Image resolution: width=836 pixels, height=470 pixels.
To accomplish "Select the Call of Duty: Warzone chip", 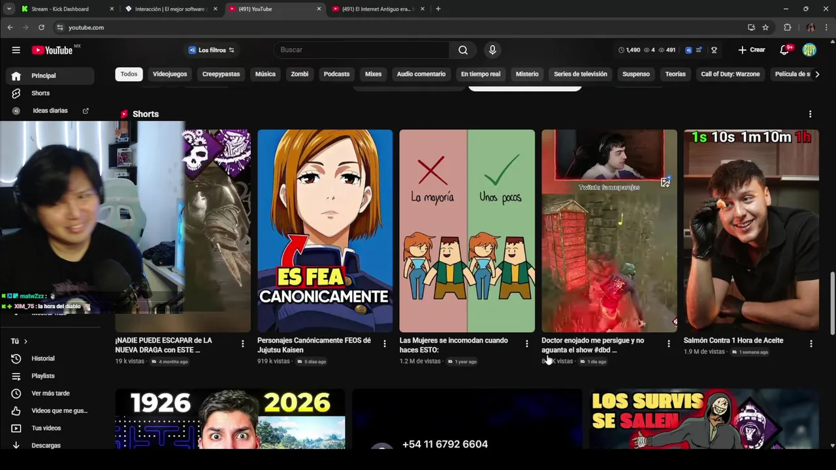I will (730, 74).
